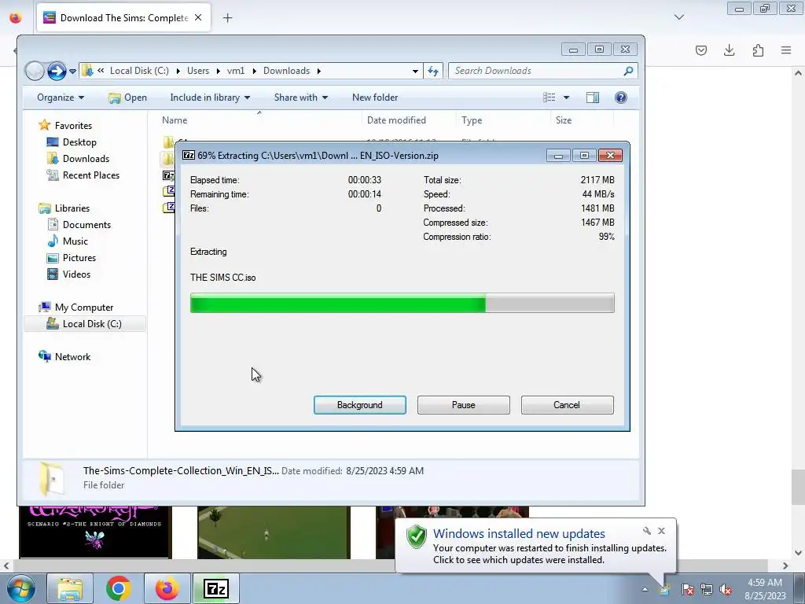Click the search magnifier icon
Screen dimensions: 805x604
point(628,71)
